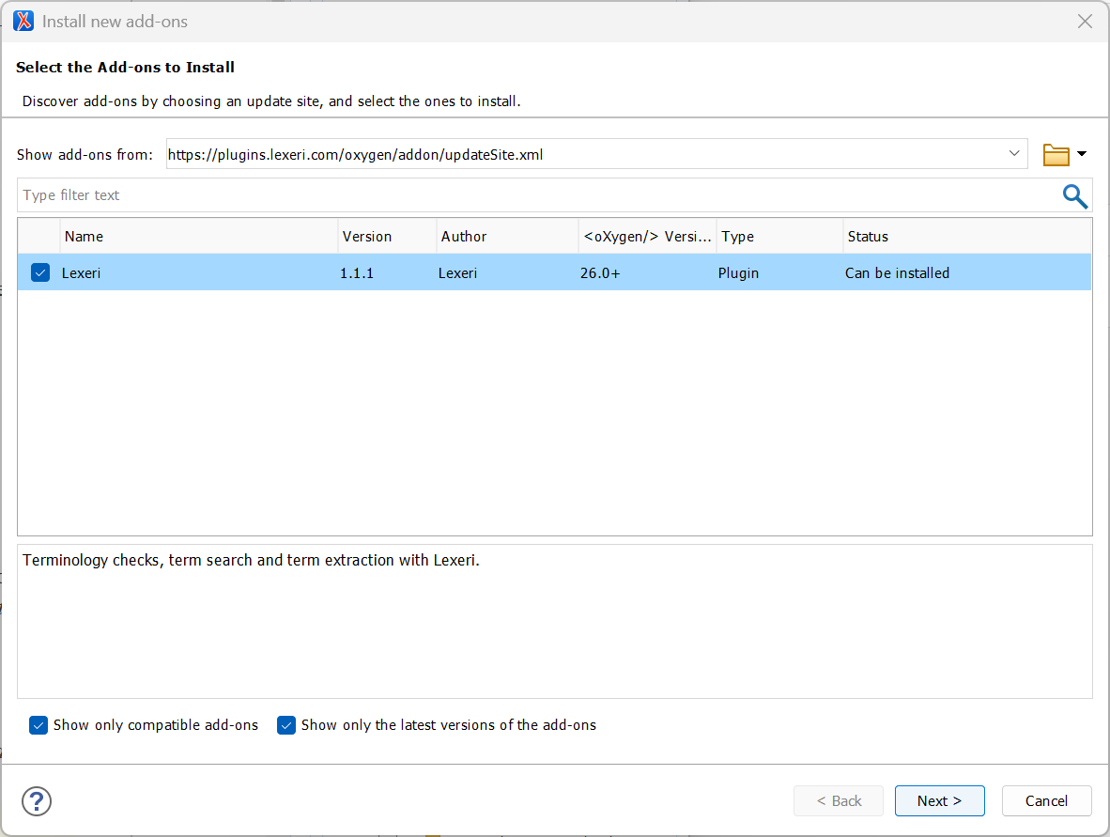Toggle Show only the latest versions checkbox
Viewport: 1110px width, 837px height.
point(286,725)
